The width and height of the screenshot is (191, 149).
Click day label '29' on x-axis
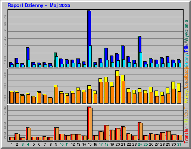pos(168,145)
